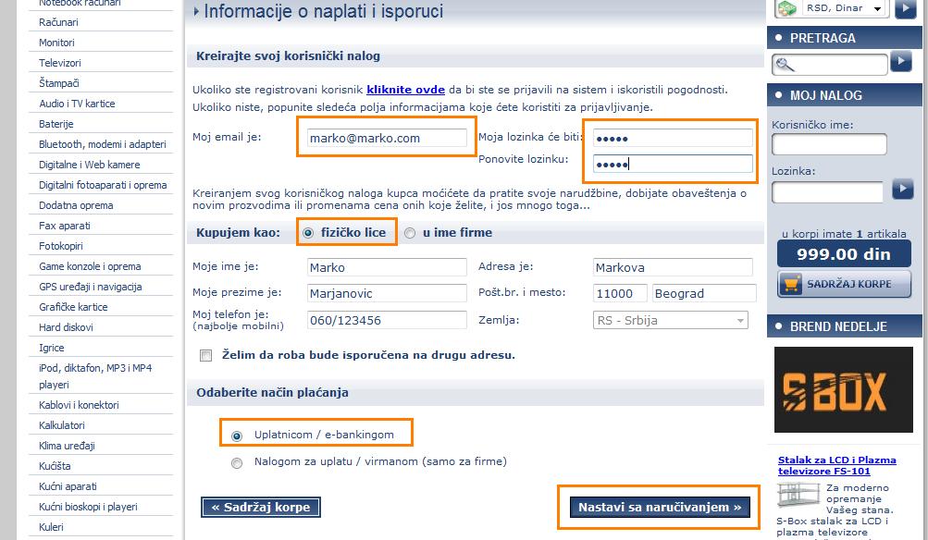The image size is (928, 540).
Task: Select the 'u ime firme' radio button
Action: click(410, 233)
